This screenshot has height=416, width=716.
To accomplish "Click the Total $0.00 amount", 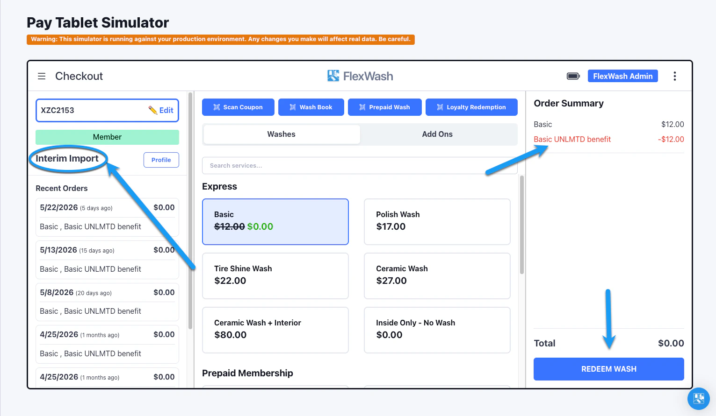I will point(671,344).
